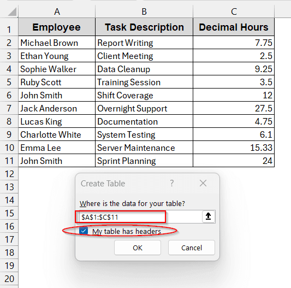Select column C header
The height and width of the screenshot is (288, 291).
point(234,11)
